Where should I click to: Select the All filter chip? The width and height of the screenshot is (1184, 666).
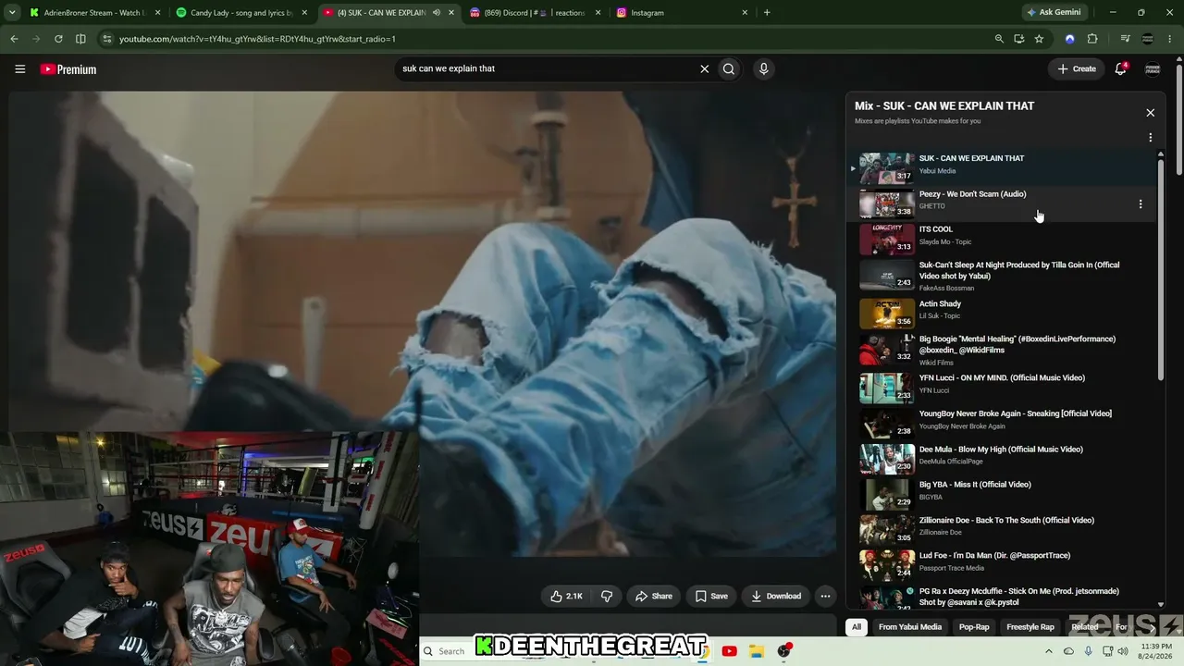point(857,627)
